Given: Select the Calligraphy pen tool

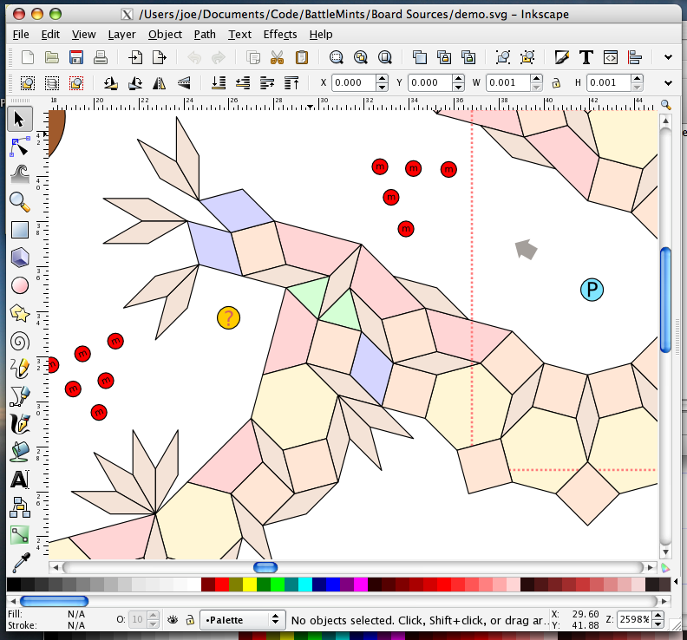Looking at the screenshot, I should click(20, 423).
